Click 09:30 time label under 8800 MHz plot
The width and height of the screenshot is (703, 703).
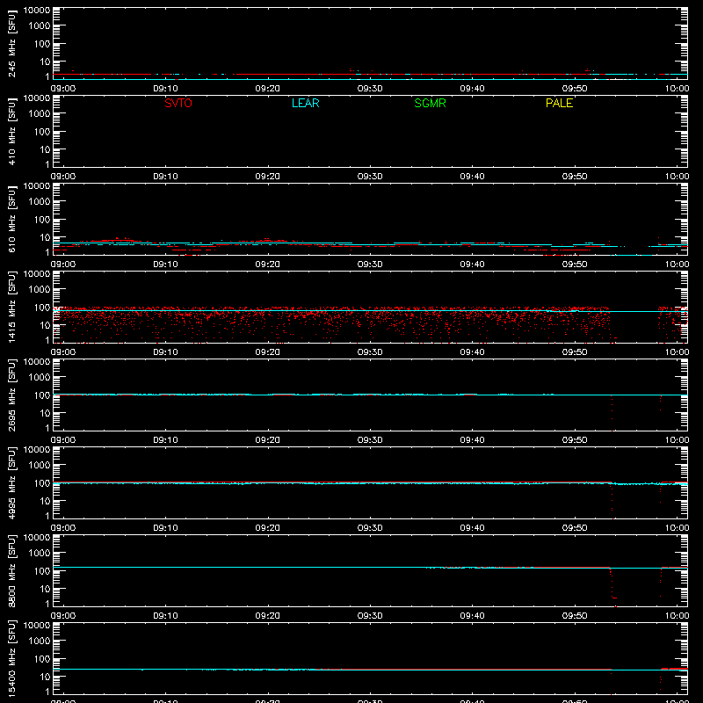click(370, 616)
